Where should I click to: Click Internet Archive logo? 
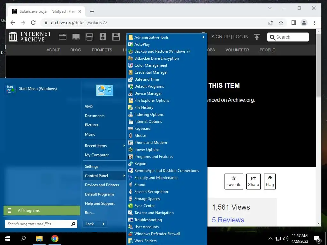click(30, 37)
